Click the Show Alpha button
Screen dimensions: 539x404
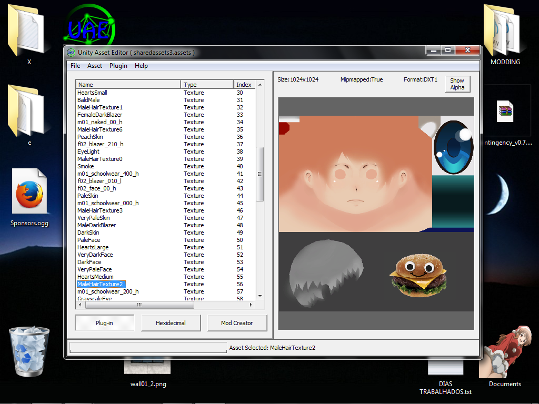457,84
